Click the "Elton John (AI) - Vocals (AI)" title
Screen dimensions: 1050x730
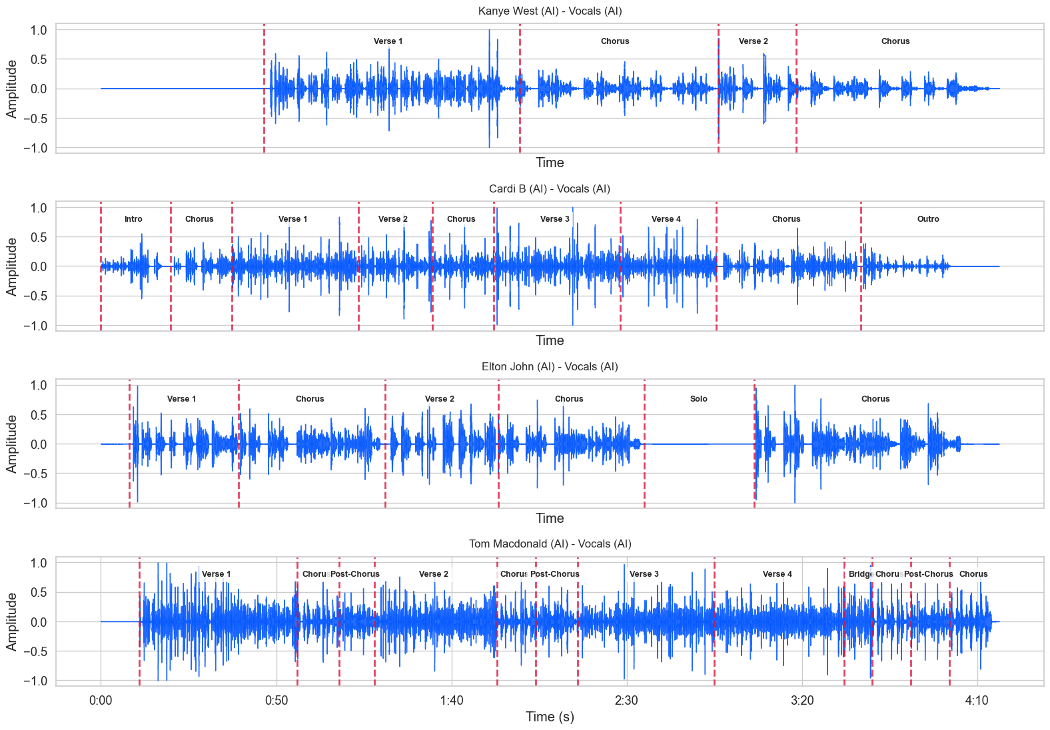[550, 367]
